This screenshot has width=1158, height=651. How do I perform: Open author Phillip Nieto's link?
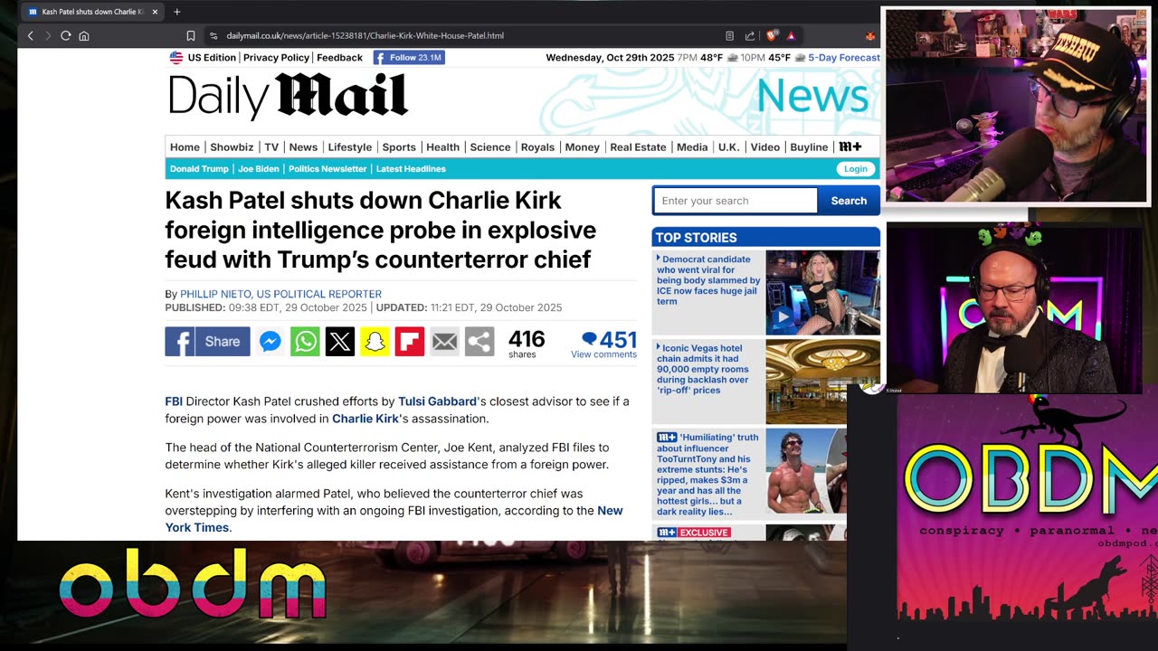tap(280, 294)
